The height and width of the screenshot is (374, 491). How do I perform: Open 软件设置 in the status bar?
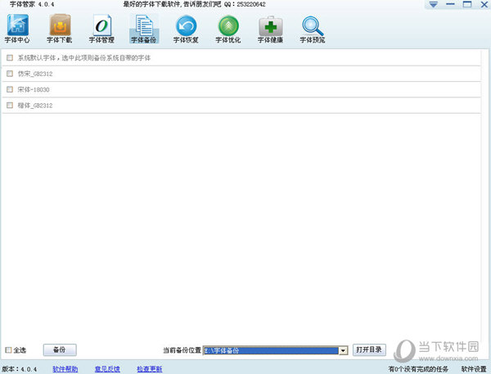(474, 369)
